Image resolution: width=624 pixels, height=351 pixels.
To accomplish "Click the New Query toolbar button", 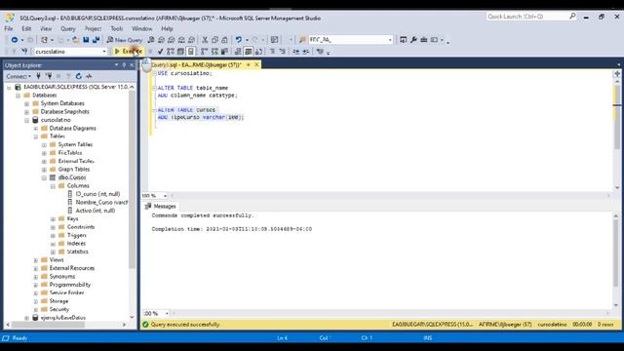I will (124, 40).
